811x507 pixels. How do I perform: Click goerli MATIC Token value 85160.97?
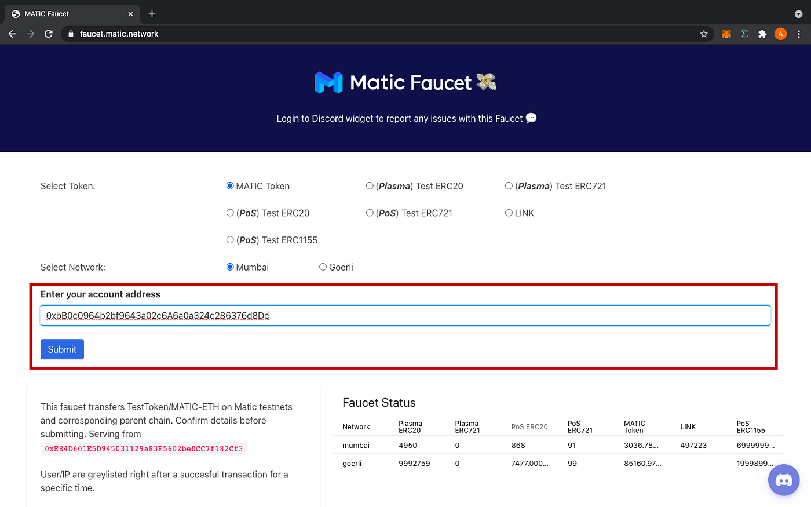pyautogui.click(x=642, y=464)
